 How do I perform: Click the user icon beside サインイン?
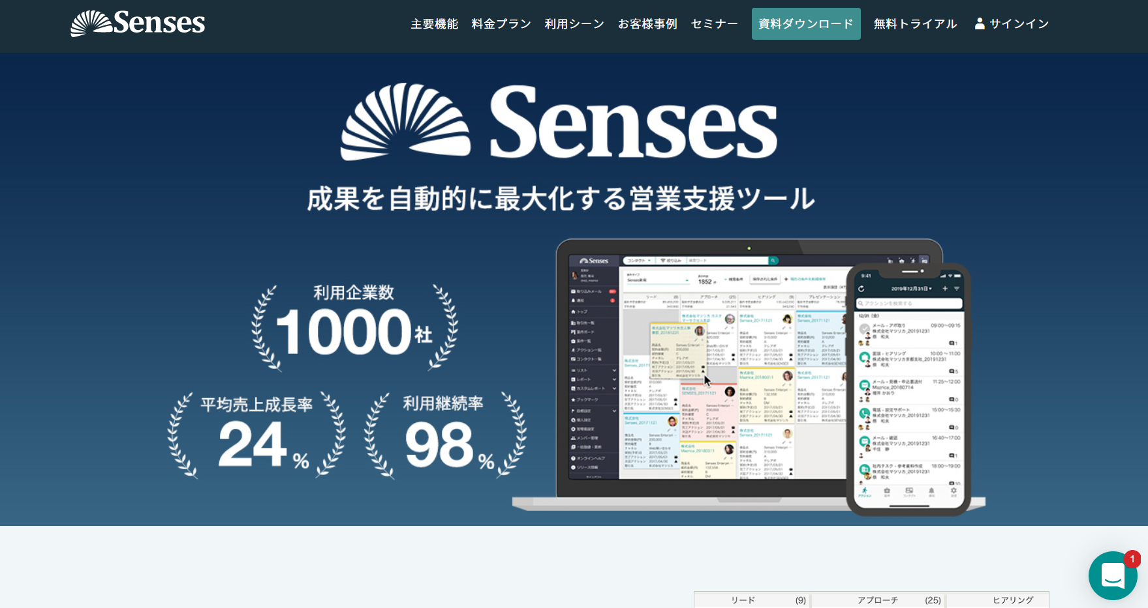point(980,24)
